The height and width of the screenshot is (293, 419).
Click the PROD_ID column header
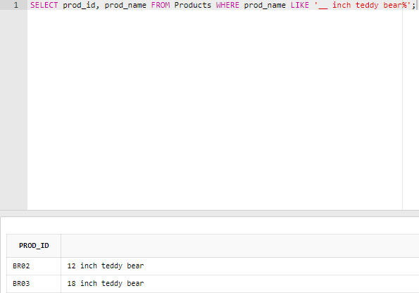click(34, 246)
